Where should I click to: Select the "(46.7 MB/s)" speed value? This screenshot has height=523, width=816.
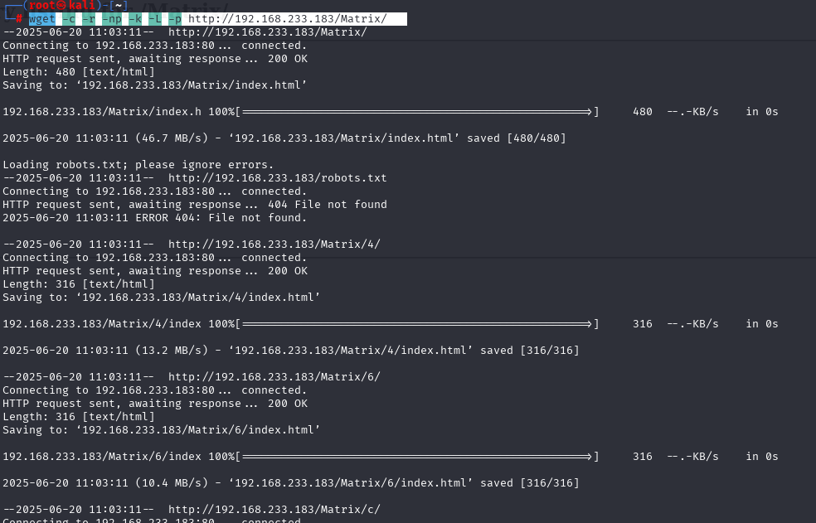tap(172, 138)
